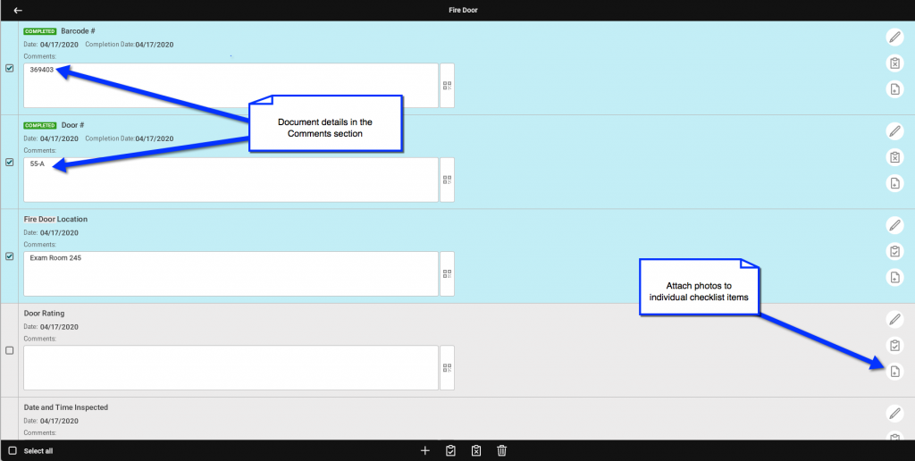The height and width of the screenshot is (461, 915).
Task: Go back using the top-left arrow
Action: coord(18,11)
